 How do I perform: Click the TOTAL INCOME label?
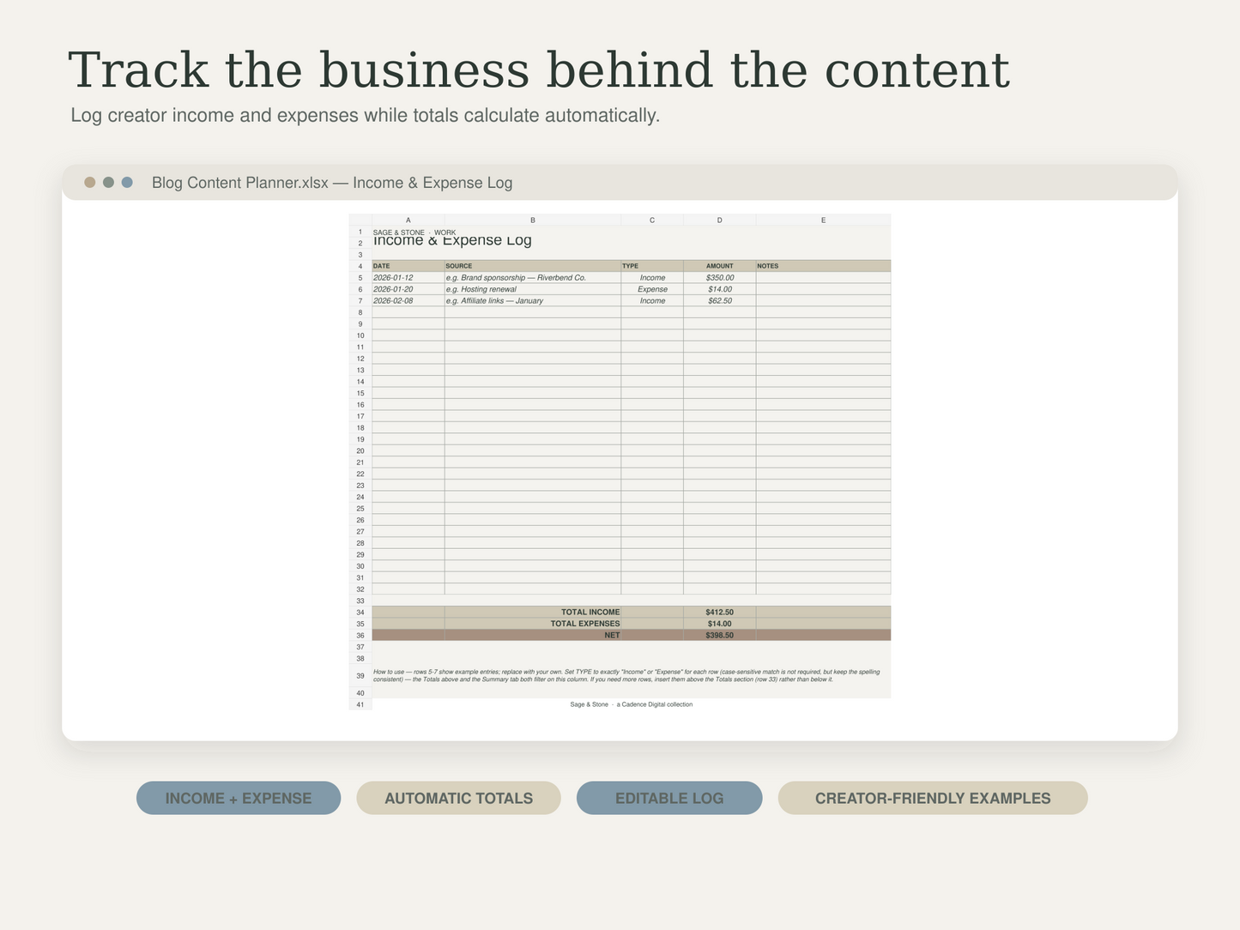pyautogui.click(x=590, y=613)
